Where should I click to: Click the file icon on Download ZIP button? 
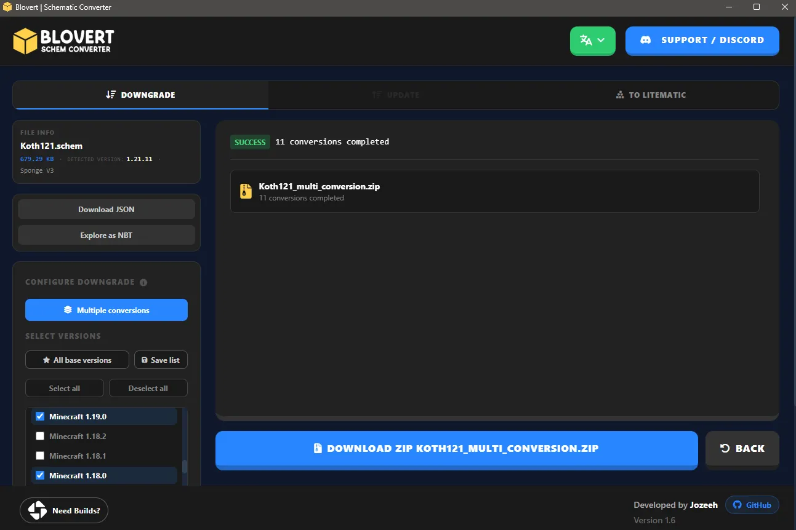point(318,448)
